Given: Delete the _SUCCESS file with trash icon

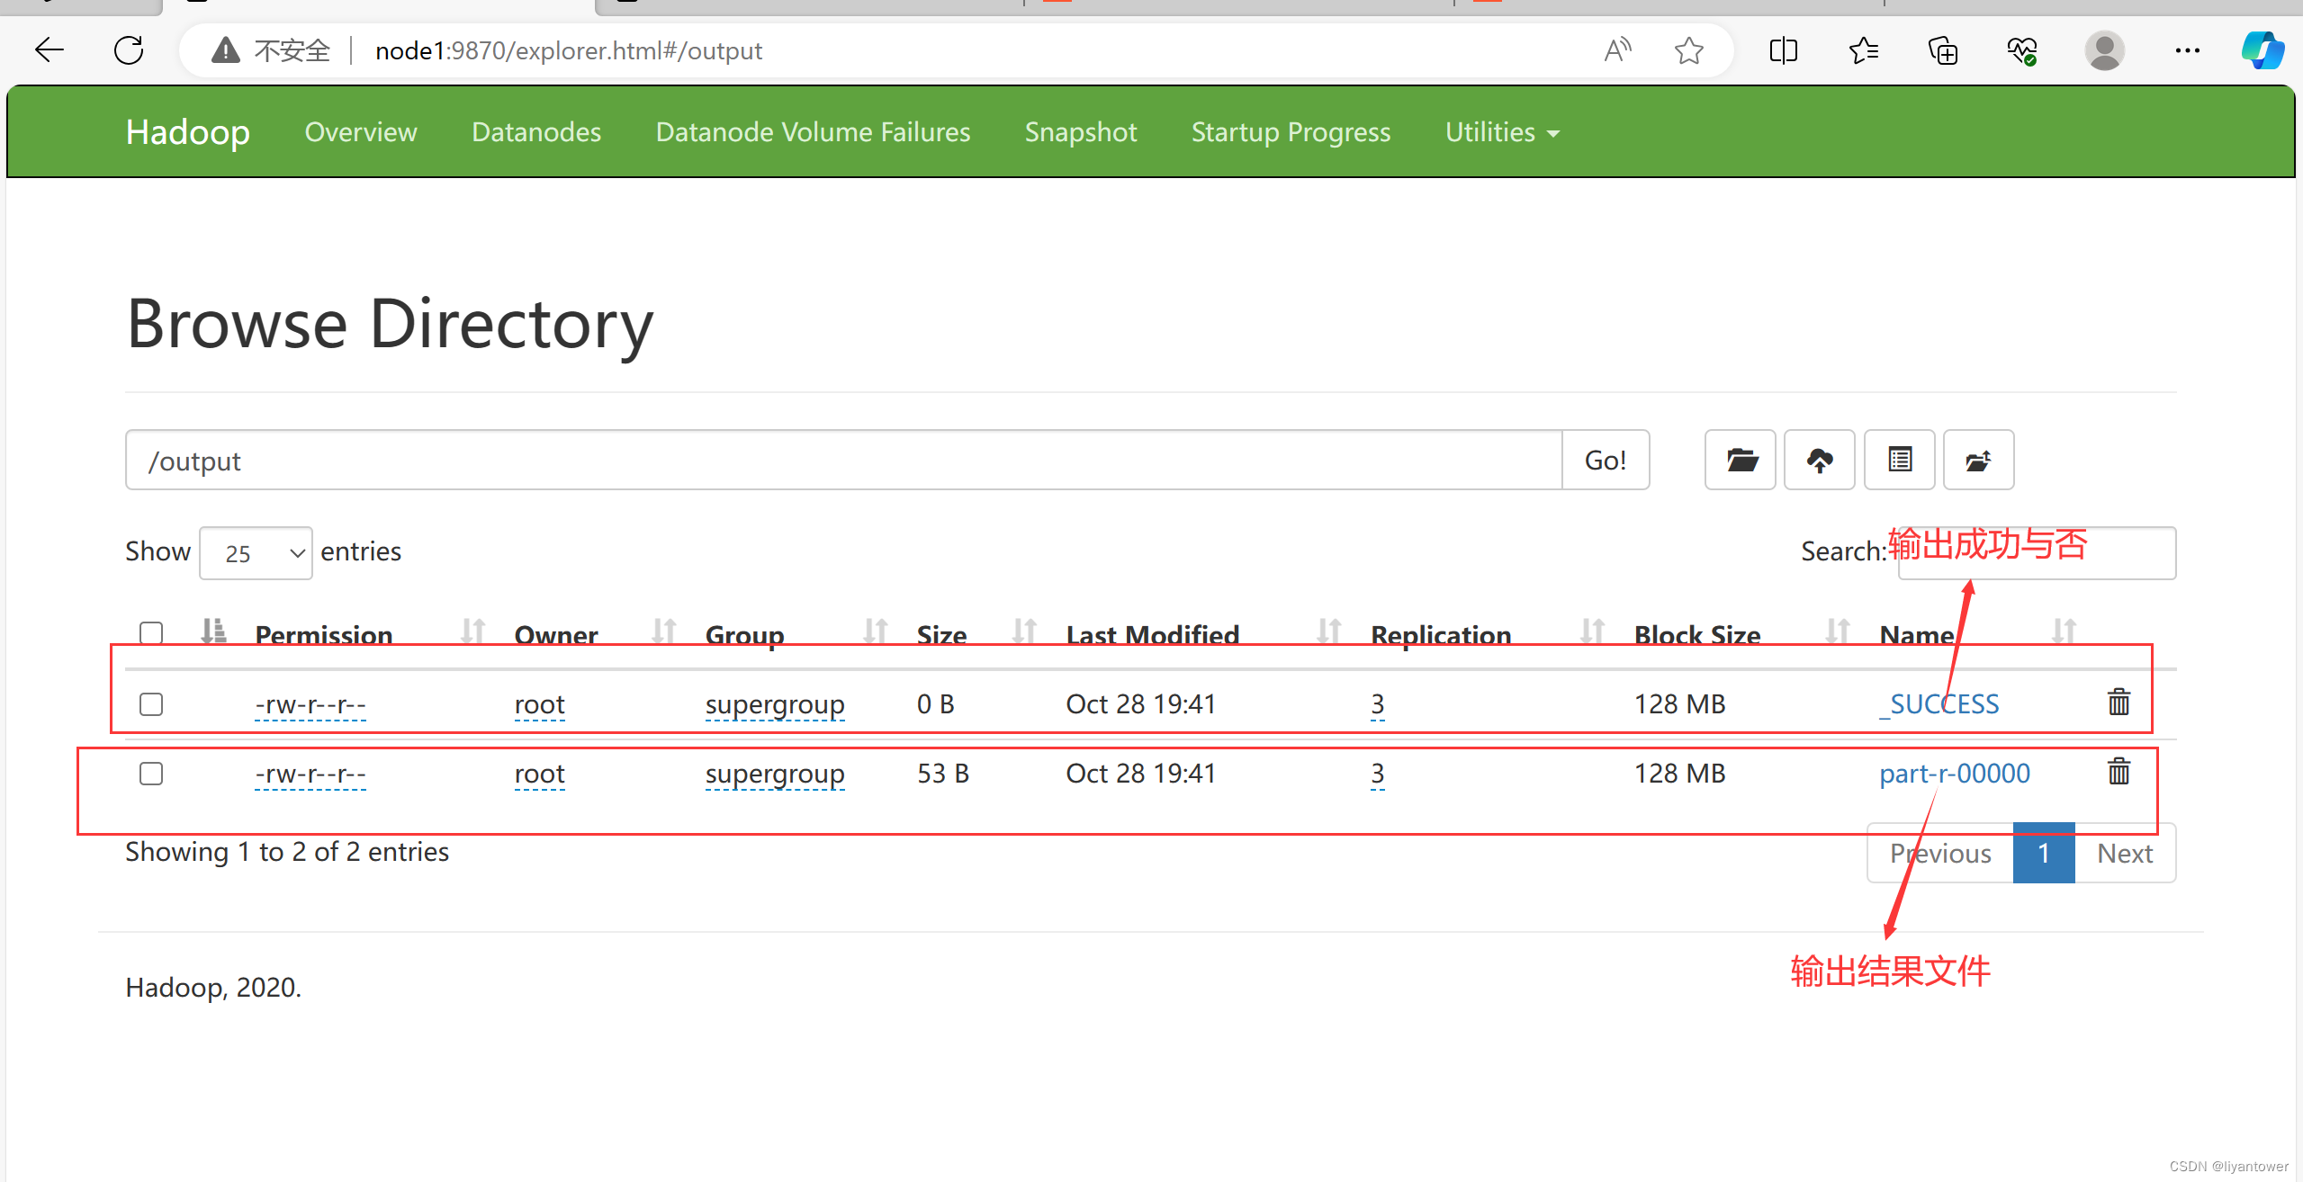Looking at the screenshot, I should point(2119,702).
